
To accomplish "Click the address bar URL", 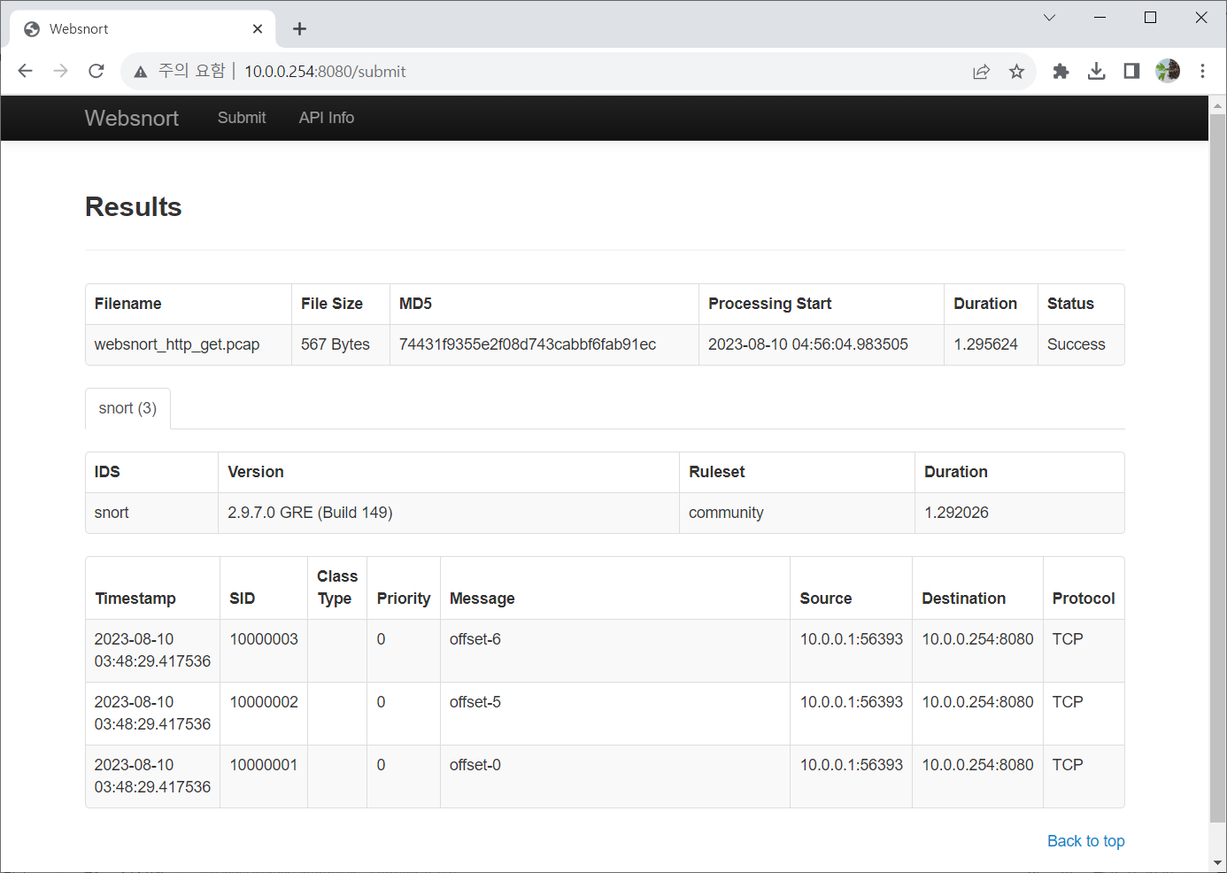I will click(325, 72).
